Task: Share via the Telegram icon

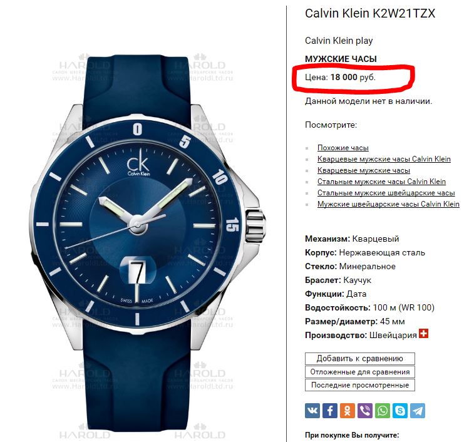Action: click(x=418, y=411)
